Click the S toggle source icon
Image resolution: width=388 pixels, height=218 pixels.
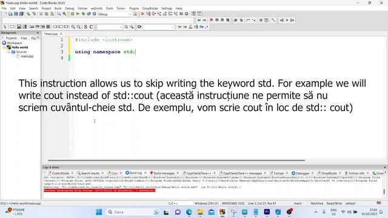pyautogui.click(x=85, y=27)
